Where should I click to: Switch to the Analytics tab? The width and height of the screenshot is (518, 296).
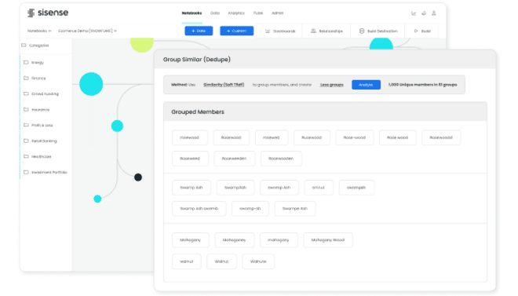(236, 13)
